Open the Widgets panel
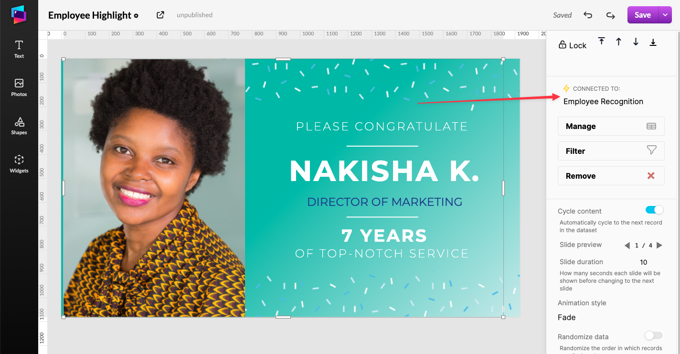Viewport: 680px width, 354px height. (19, 164)
